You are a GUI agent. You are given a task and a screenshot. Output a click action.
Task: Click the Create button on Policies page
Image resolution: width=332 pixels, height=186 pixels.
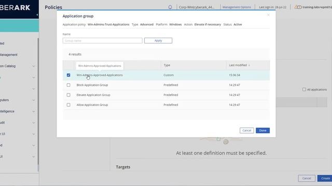coord(325,178)
